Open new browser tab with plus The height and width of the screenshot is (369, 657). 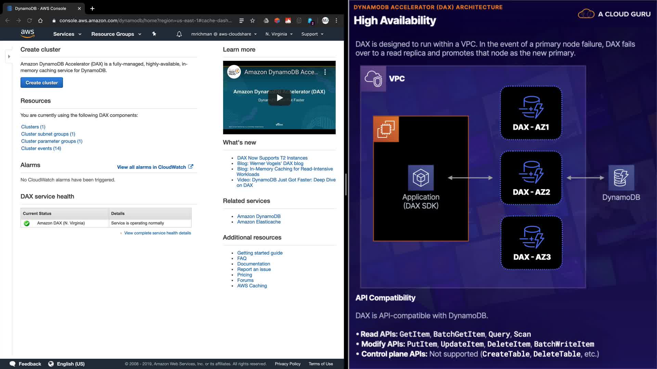tap(92, 9)
